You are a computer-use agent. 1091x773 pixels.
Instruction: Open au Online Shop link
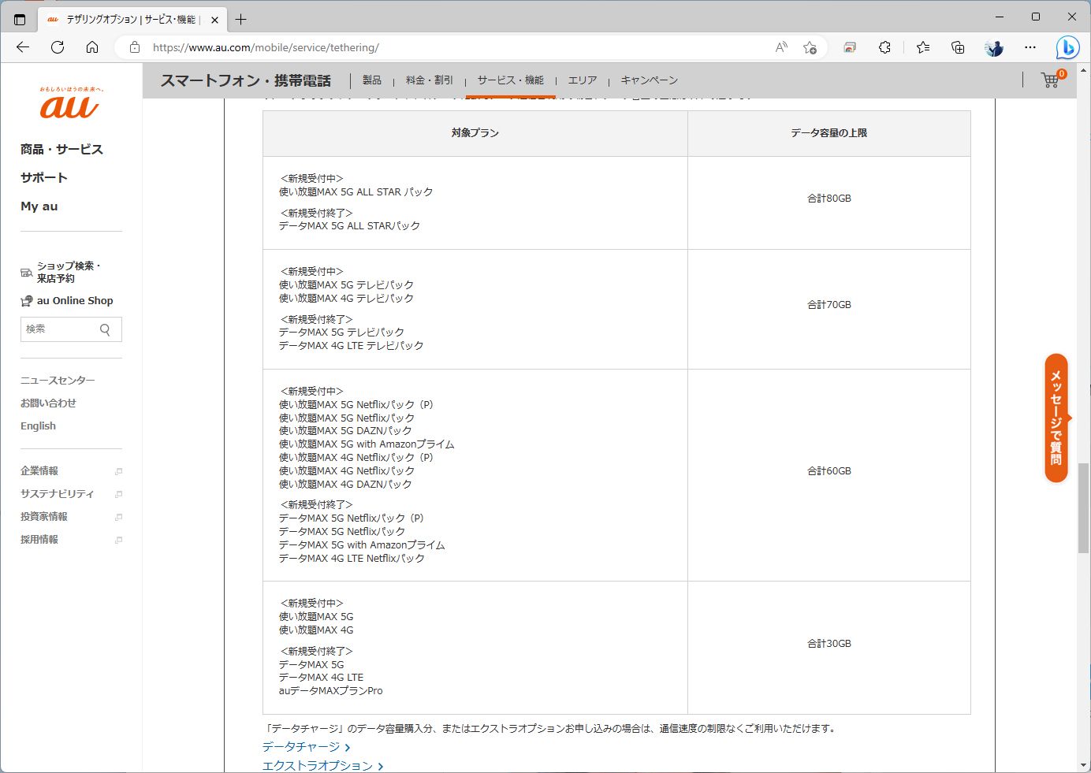[x=67, y=300]
